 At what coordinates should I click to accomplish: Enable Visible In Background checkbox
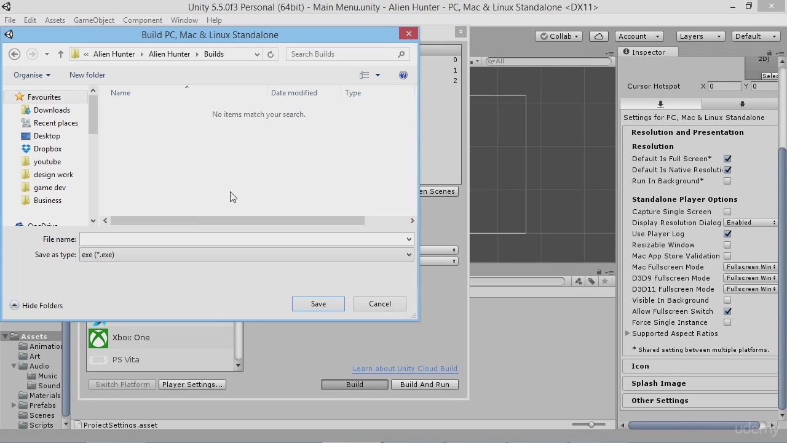(x=727, y=300)
